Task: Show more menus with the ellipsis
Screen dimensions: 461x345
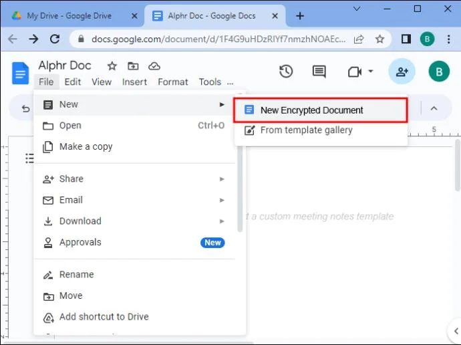Action: click(x=230, y=83)
